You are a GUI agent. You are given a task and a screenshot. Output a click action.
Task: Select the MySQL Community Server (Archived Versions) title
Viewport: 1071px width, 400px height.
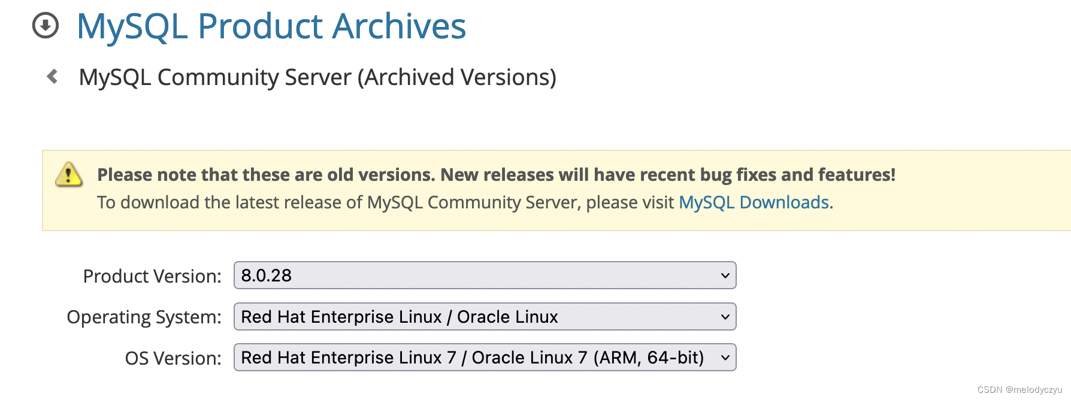coord(317,76)
